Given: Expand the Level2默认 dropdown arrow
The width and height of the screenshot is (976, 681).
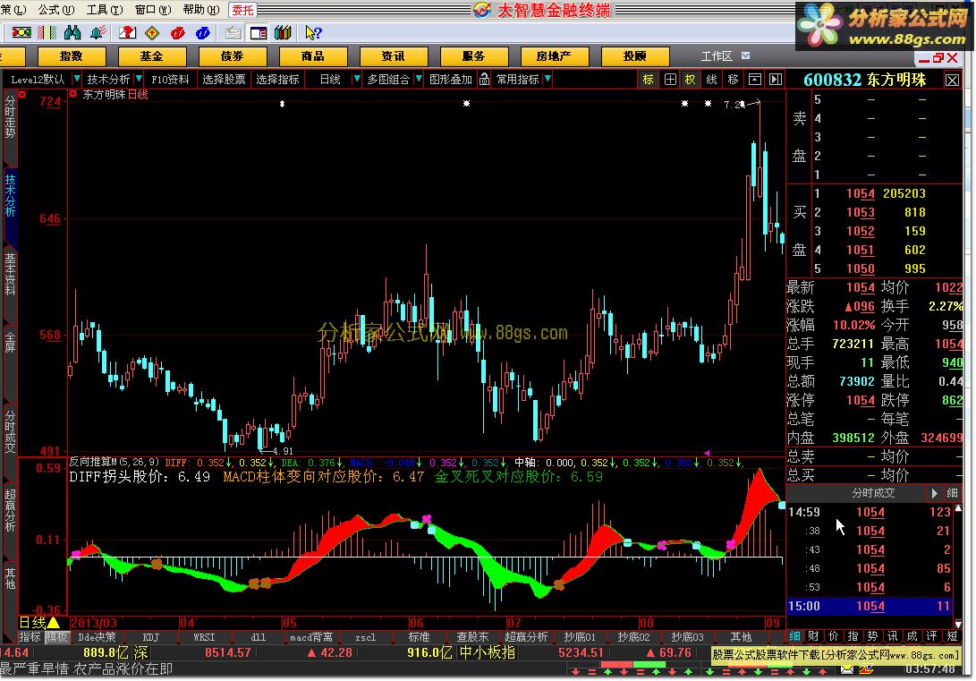Looking at the screenshot, I should 77,79.
